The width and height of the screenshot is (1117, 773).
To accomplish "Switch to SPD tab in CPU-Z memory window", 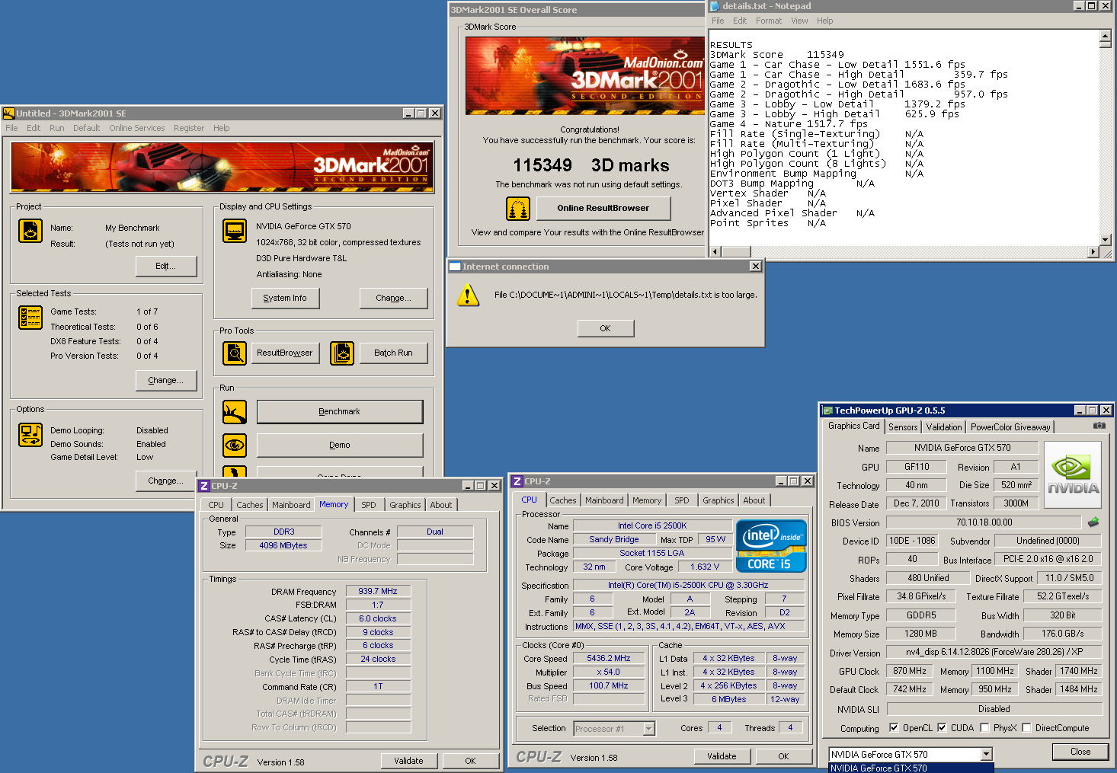I will 369,505.
